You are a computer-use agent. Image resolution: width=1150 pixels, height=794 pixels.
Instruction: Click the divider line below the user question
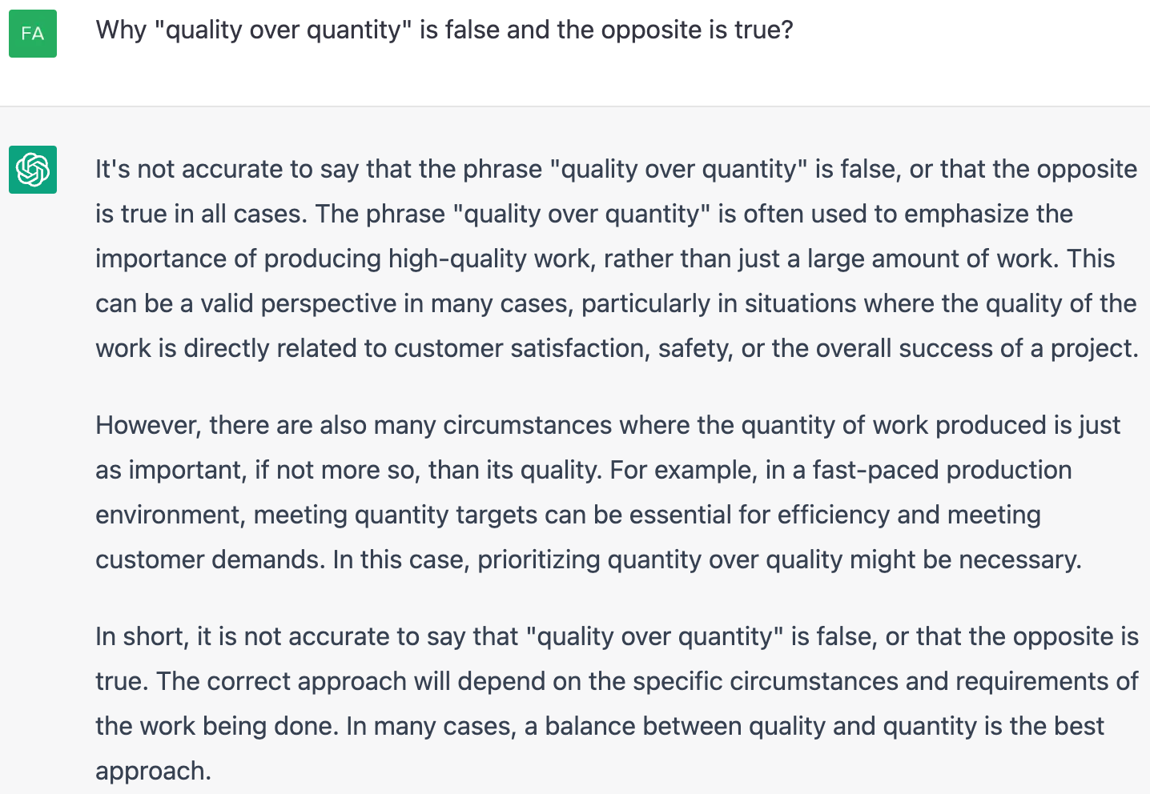575,106
